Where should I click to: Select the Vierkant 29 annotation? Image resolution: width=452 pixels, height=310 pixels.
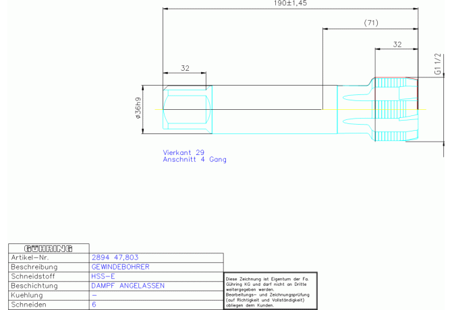[183, 153]
